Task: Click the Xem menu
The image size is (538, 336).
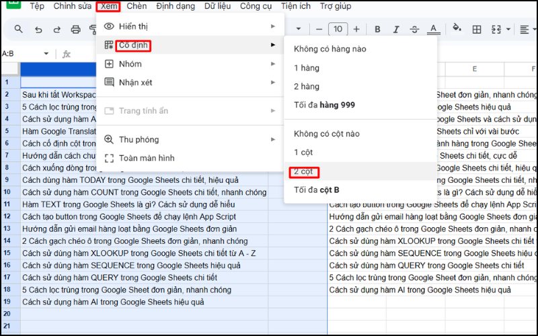Action: [x=108, y=6]
